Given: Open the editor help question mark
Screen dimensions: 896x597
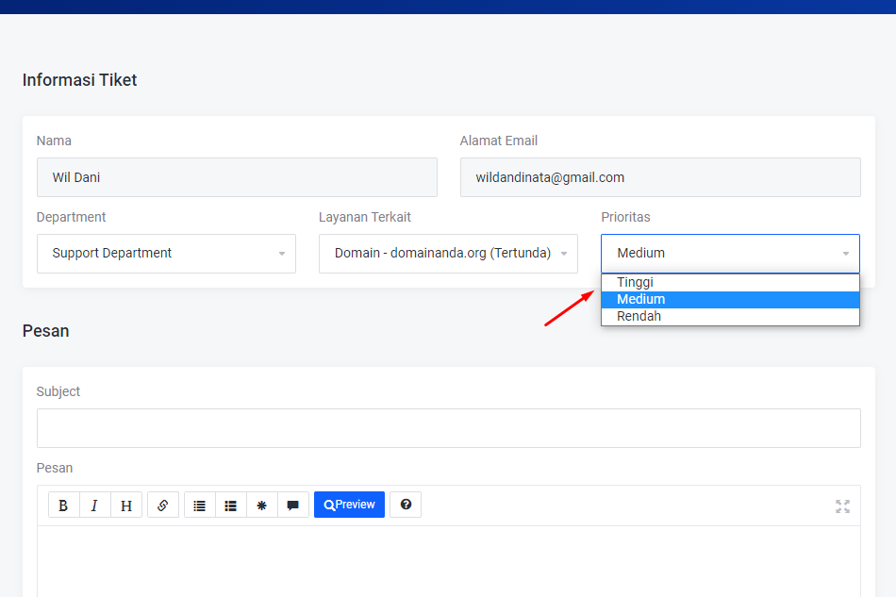Looking at the screenshot, I should pyautogui.click(x=406, y=506).
